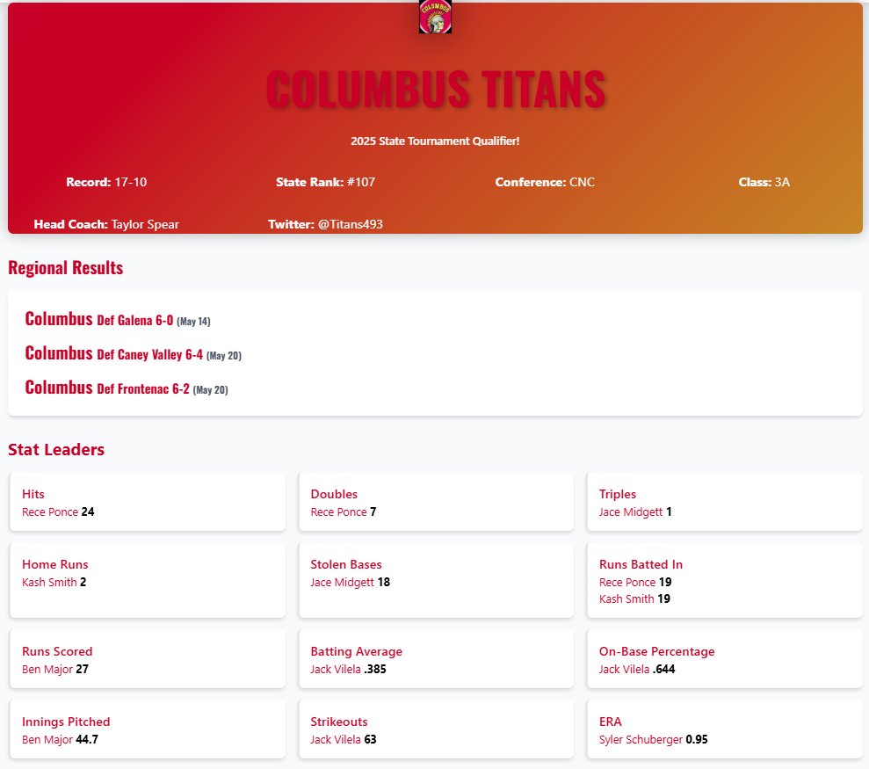Click Head Coach Taylor Spear text

(x=106, y=224)
